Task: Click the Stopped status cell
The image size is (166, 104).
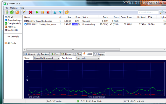Action: click(x=86, y=21)
